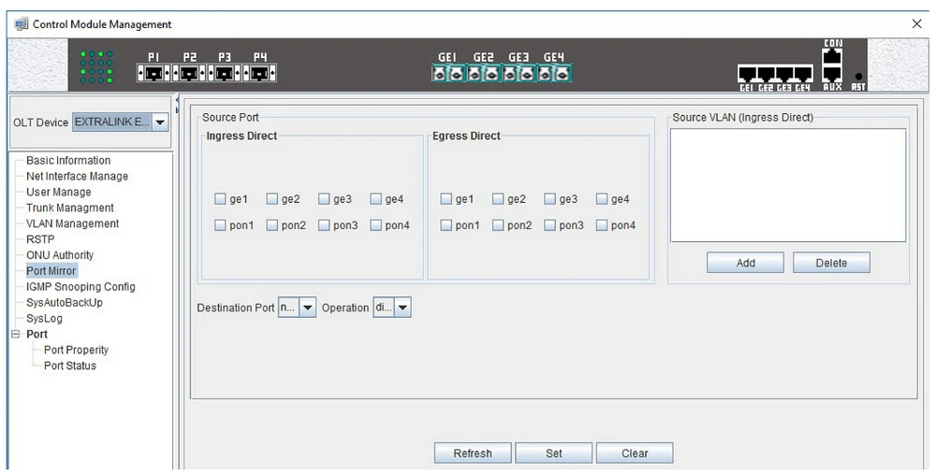This screenshot has height=474, width=936.
Task: Click the P1 PON port icon
Action: pos(152,73)
